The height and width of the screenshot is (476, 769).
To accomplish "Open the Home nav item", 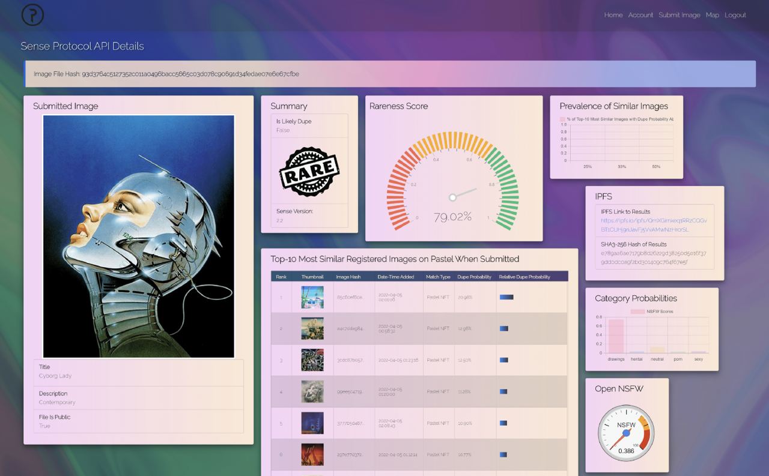I will tap(613, 15).
